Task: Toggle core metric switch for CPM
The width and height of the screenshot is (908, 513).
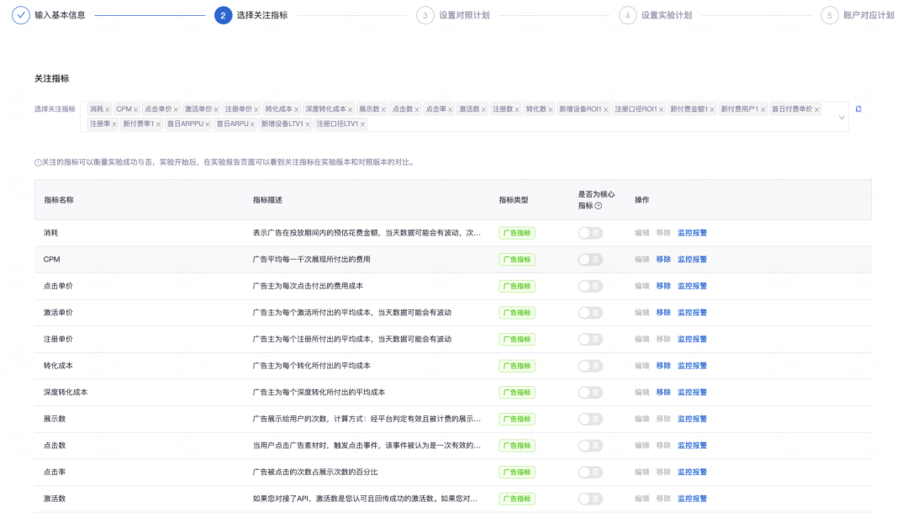Action: (590, 259)
